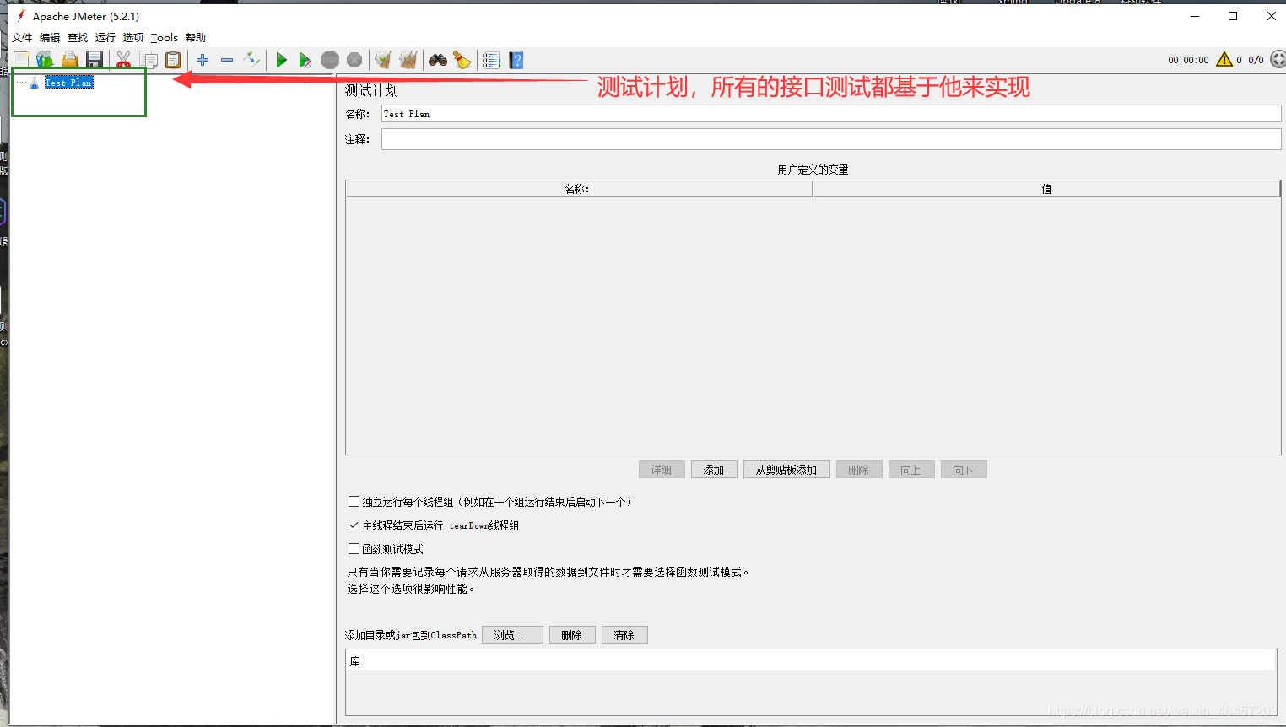Click the Shutdown icon with X
The image size is (1286, 727).
354,60
